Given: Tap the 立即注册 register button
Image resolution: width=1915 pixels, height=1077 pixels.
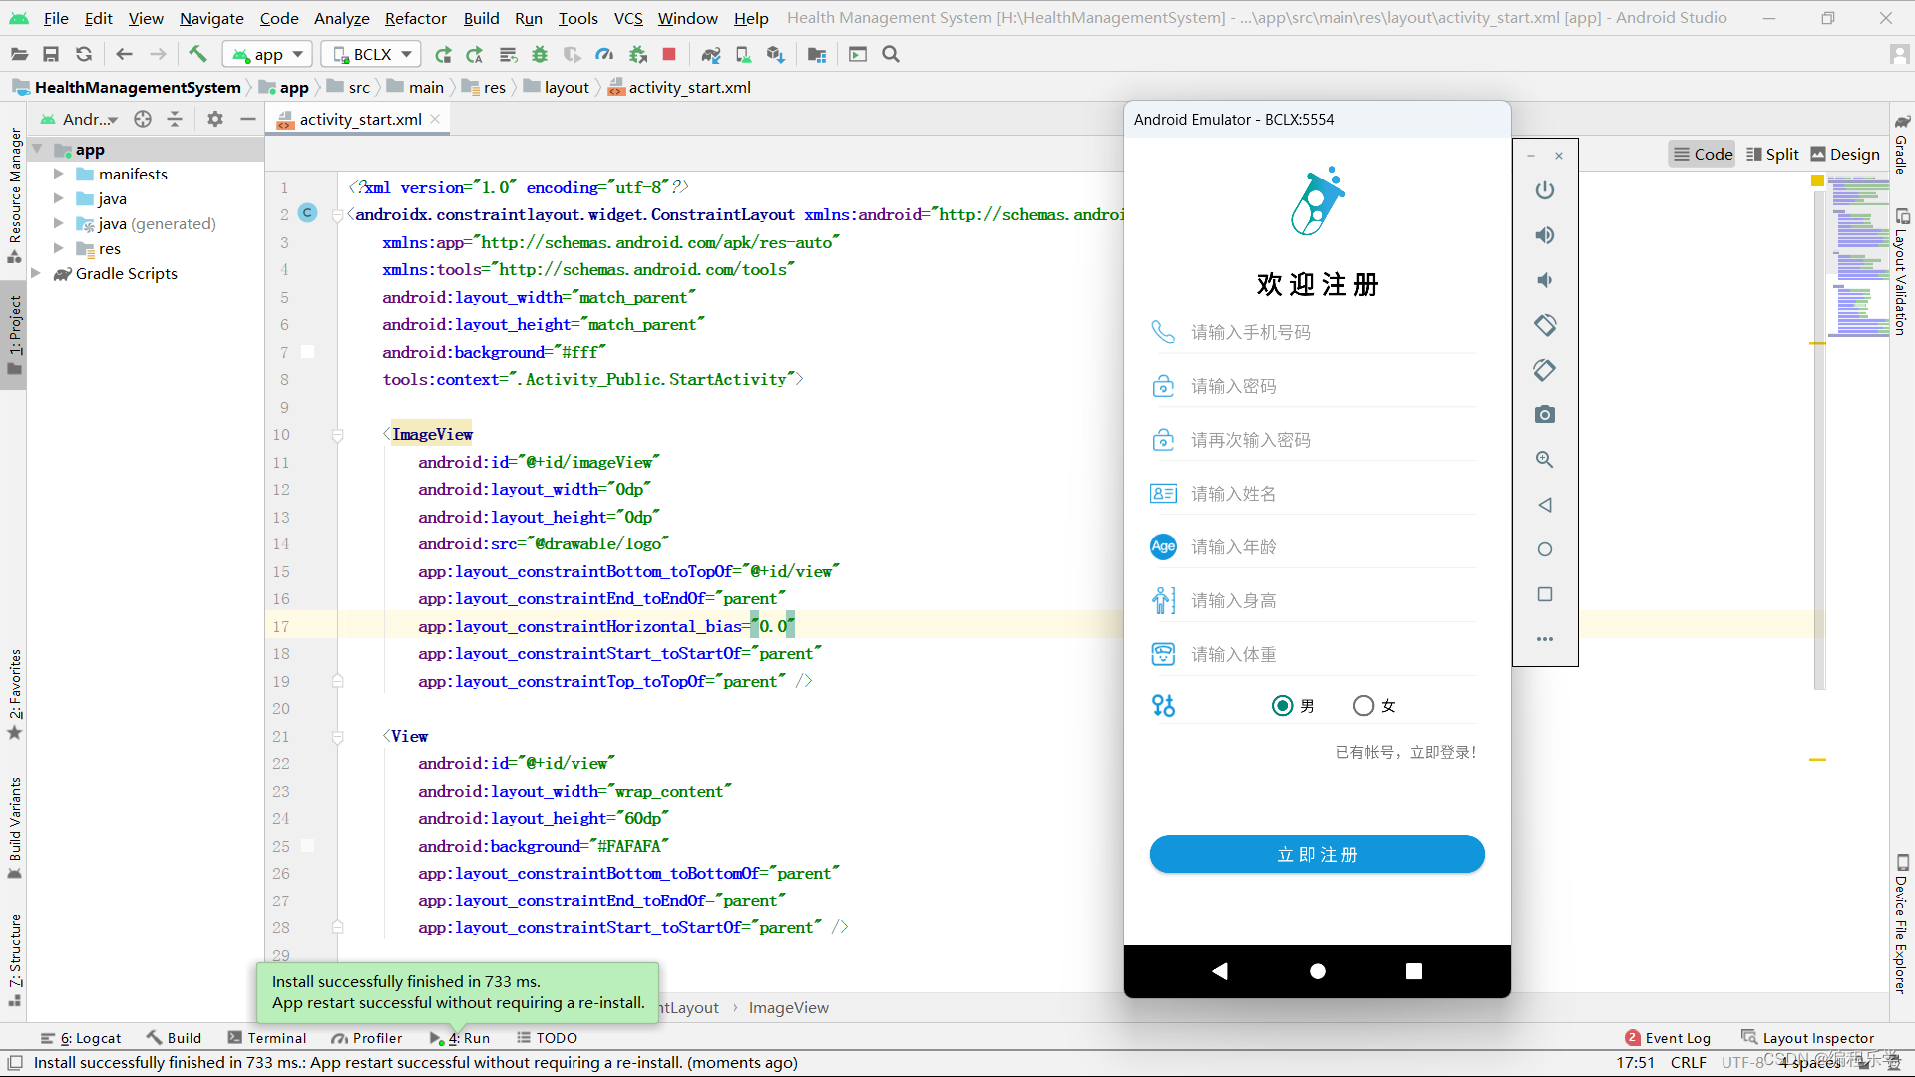Looking at the screenshot, I should coord(1317,854).
